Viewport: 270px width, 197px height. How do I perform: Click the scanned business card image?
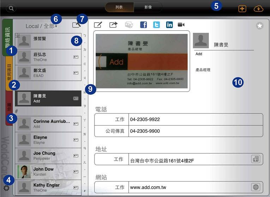[x=142, y=61]
